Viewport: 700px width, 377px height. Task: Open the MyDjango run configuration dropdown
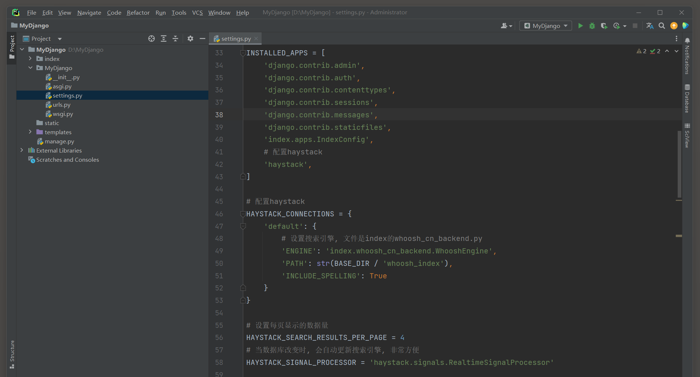pyautogui.click(x=546, y=26)
